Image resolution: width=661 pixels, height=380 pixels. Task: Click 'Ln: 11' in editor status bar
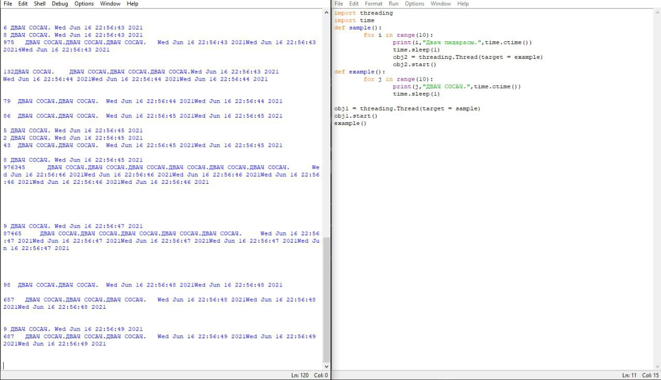pos(629,375)
